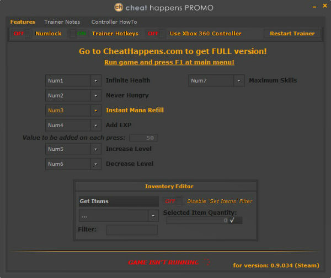Click the Add EXP label
The width and height of the screenshot is (331, 278).
point(119,125)
